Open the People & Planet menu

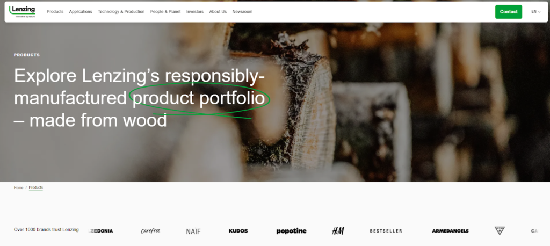pyautogui.click(x=165, y=12)
